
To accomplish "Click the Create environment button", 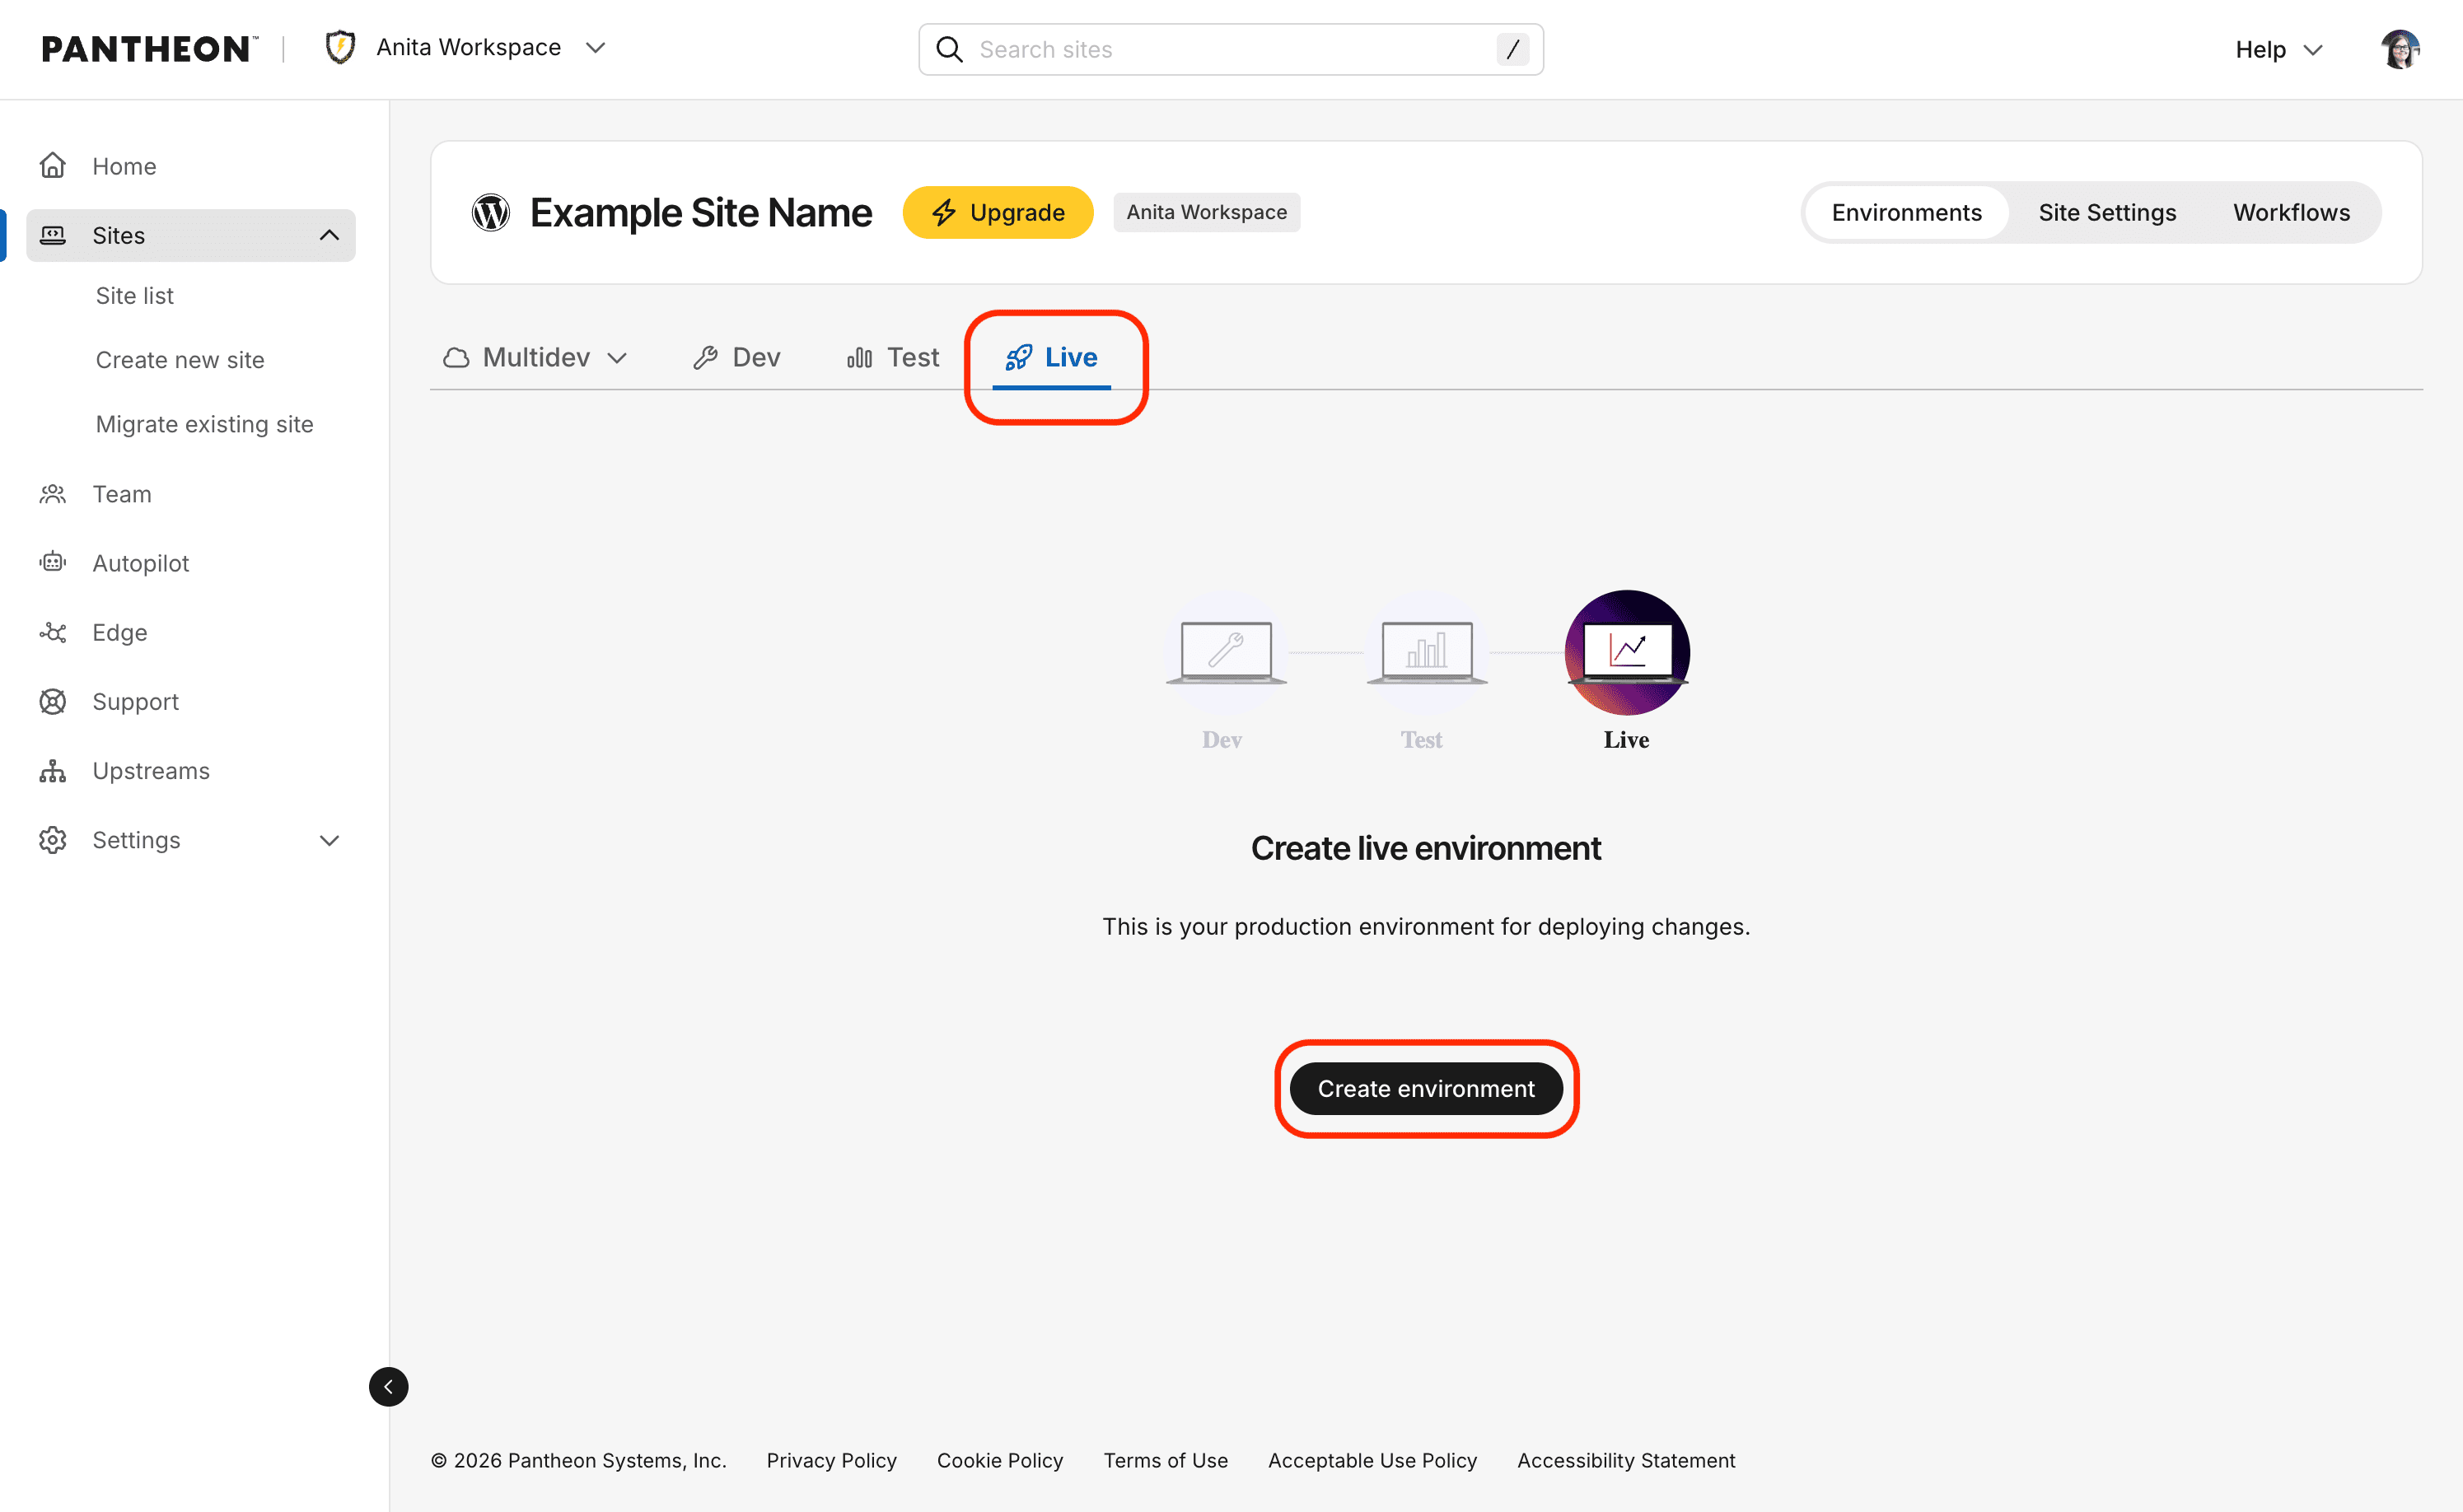I will coord(1426,1088).
